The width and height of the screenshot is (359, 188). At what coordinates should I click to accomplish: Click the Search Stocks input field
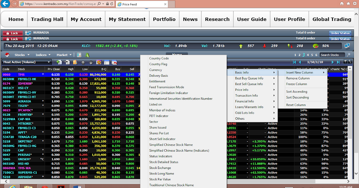[x=333, y=55]
